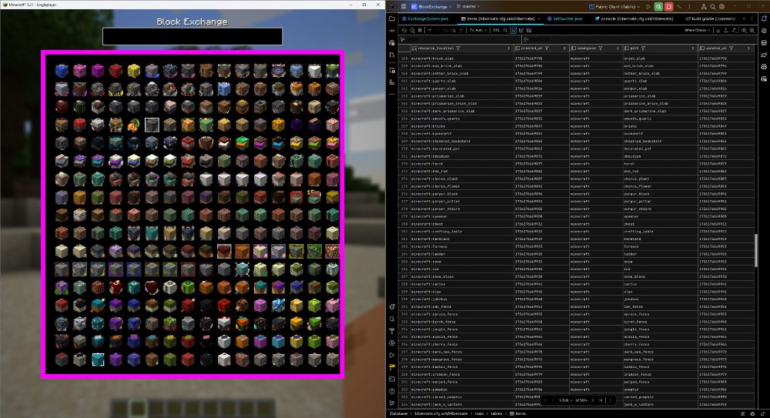Click the ORDER BY input field

[x=638, y=39]
